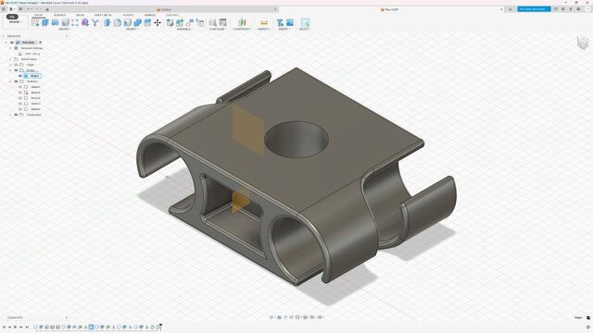
Task: Select the Move/Copy cross-arrows icon
Action: 158,22
